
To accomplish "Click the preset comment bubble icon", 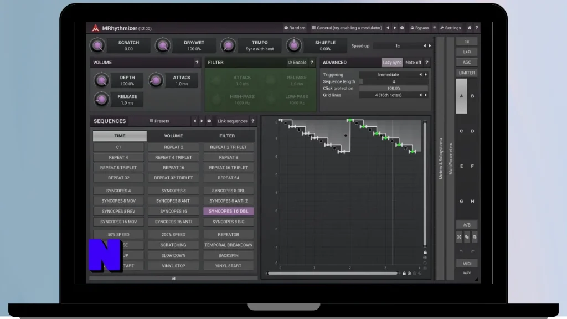I will 402,28.
